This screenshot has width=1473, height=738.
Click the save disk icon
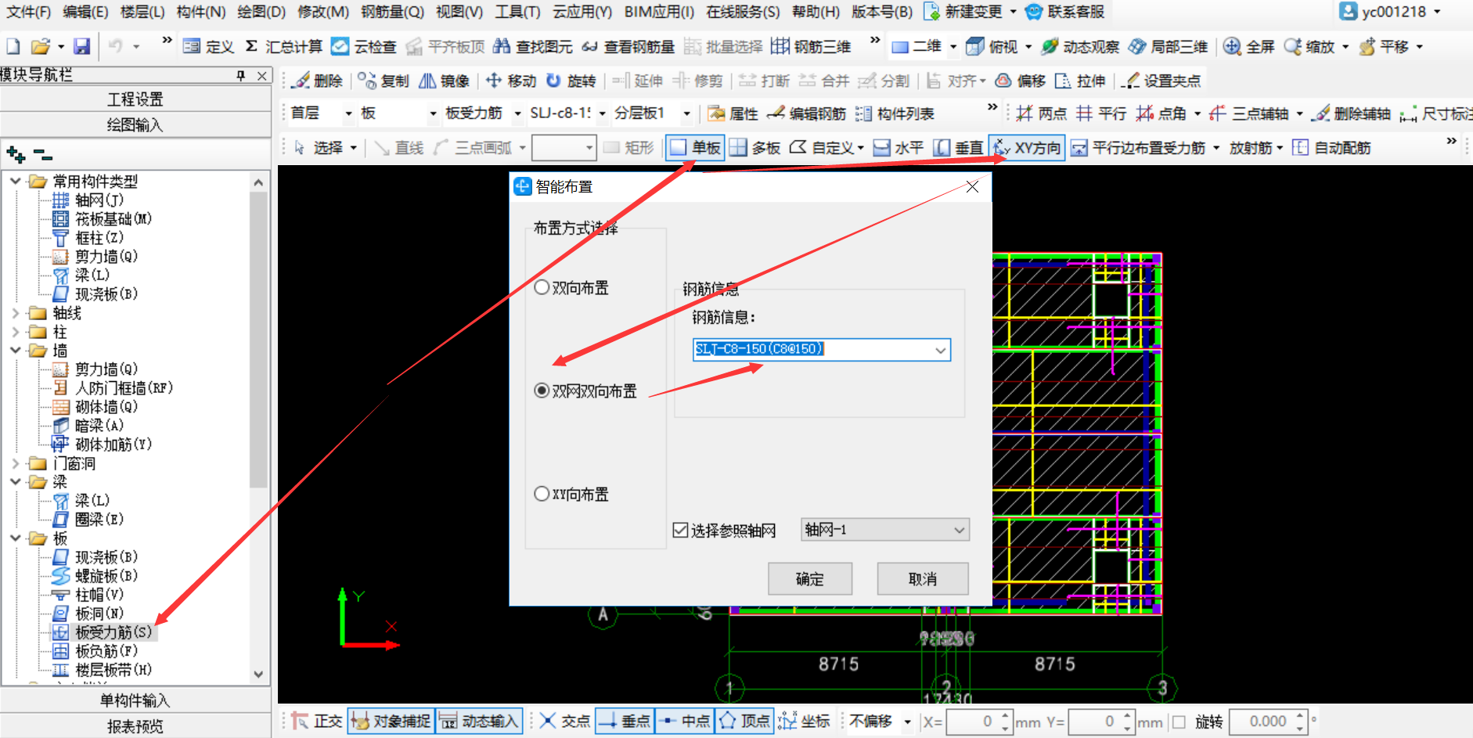coord(81,46)
